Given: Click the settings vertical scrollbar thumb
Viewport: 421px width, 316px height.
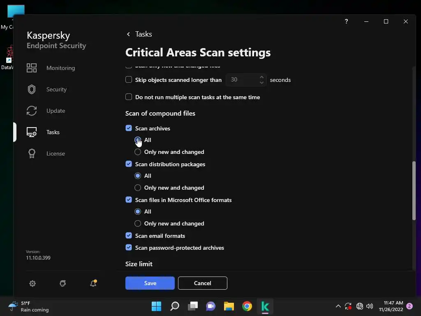Looking at the screenshot, I should coord(414,191).
